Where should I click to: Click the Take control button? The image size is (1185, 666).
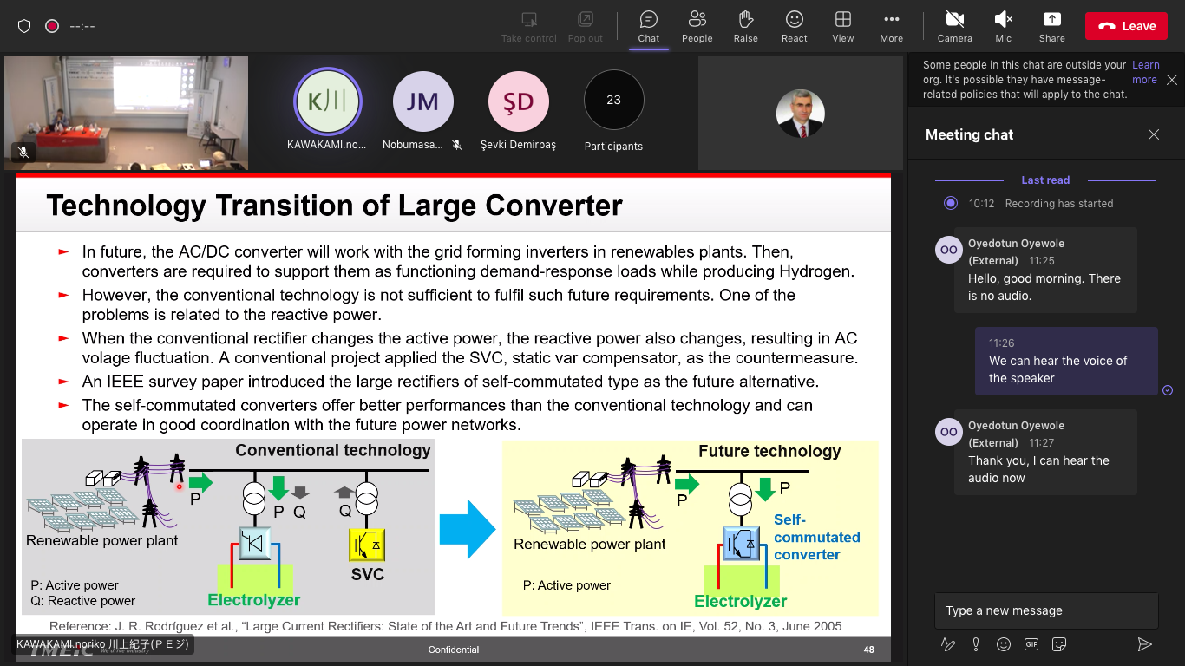click(x=528, y=26)
